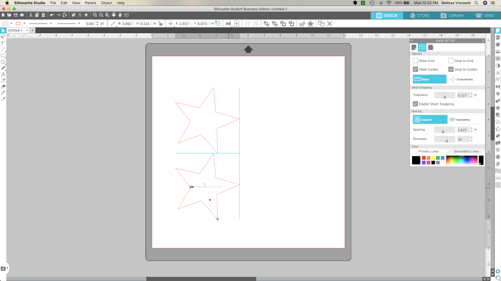Zoom in using the magnifier icon

coord(95,15)
